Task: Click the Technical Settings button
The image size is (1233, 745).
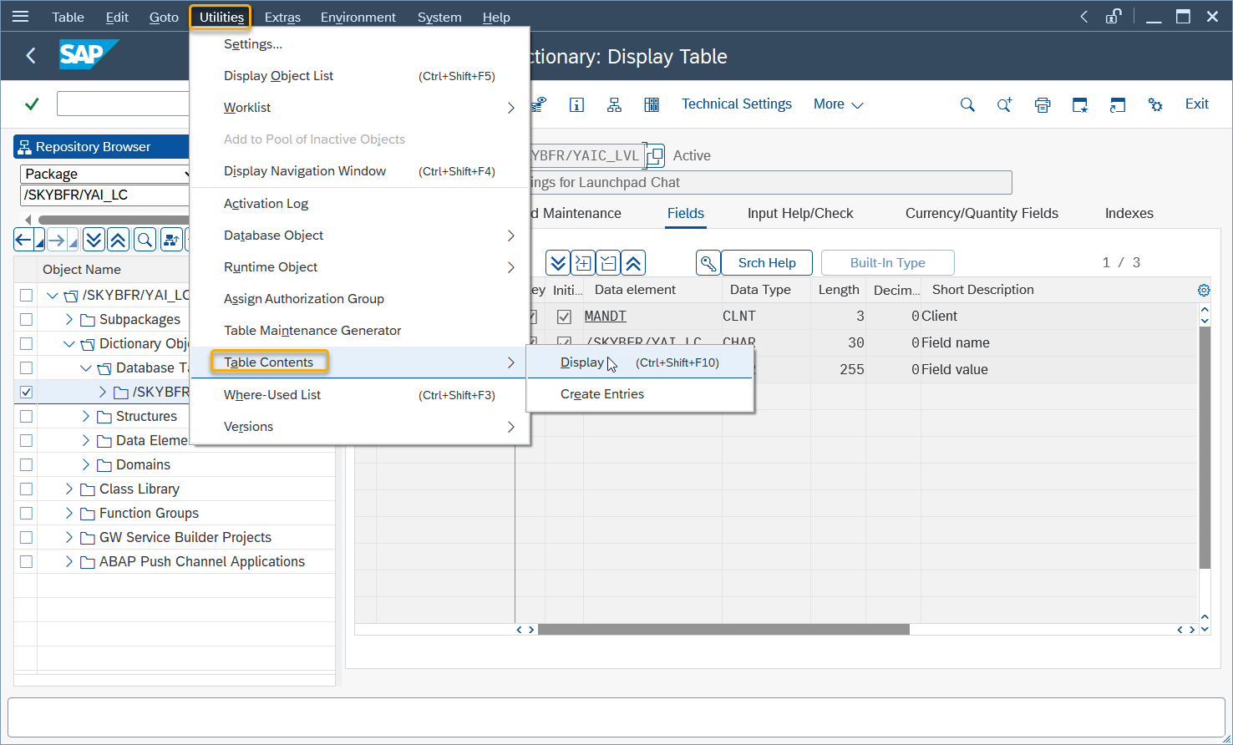Action: [736, 104]
